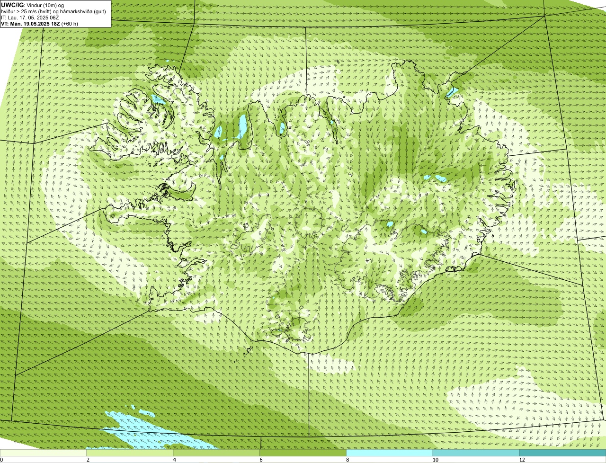606x463 pixels.
Task: Click the scale label "4"
Action: coord(175,460)
